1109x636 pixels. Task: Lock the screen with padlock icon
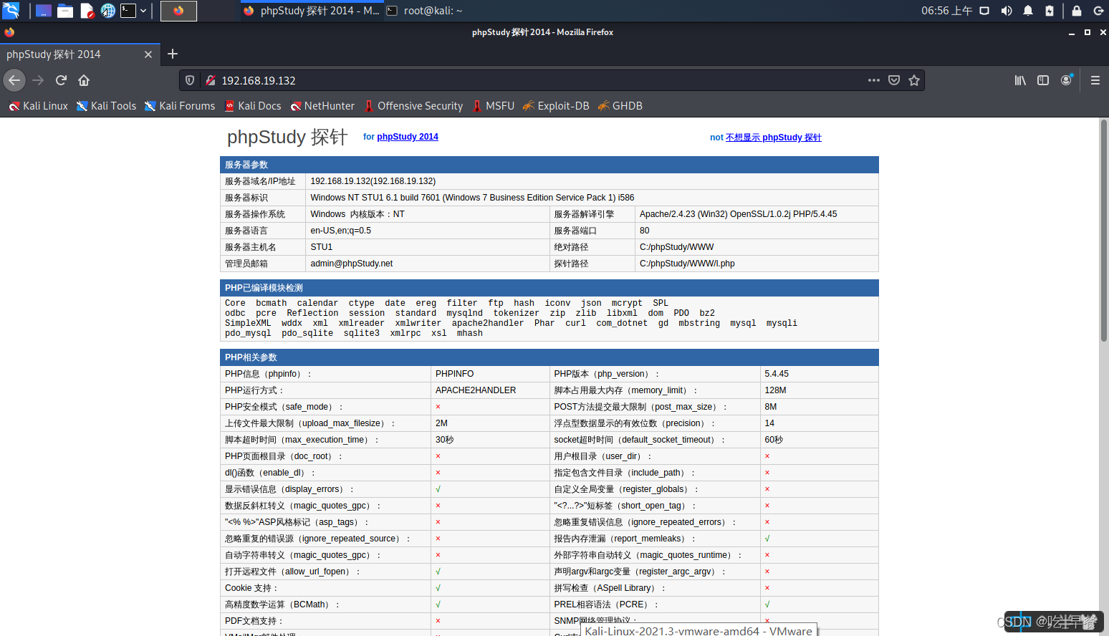1077,11
